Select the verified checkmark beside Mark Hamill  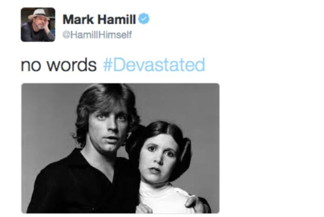[144, 19]
